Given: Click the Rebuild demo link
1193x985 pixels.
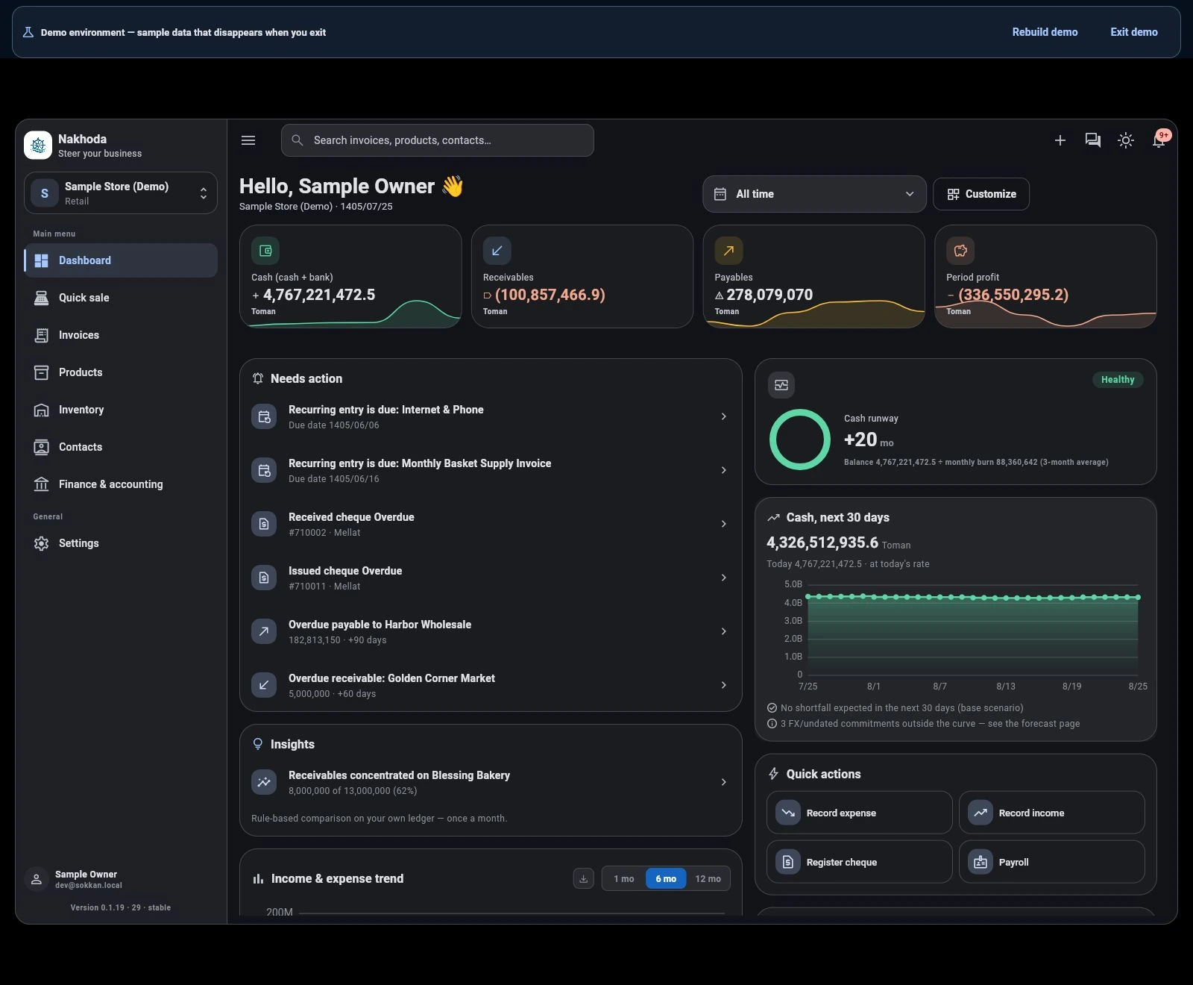Looking at the screenshot, I should pyautogui.click(x=1045, y=32).
